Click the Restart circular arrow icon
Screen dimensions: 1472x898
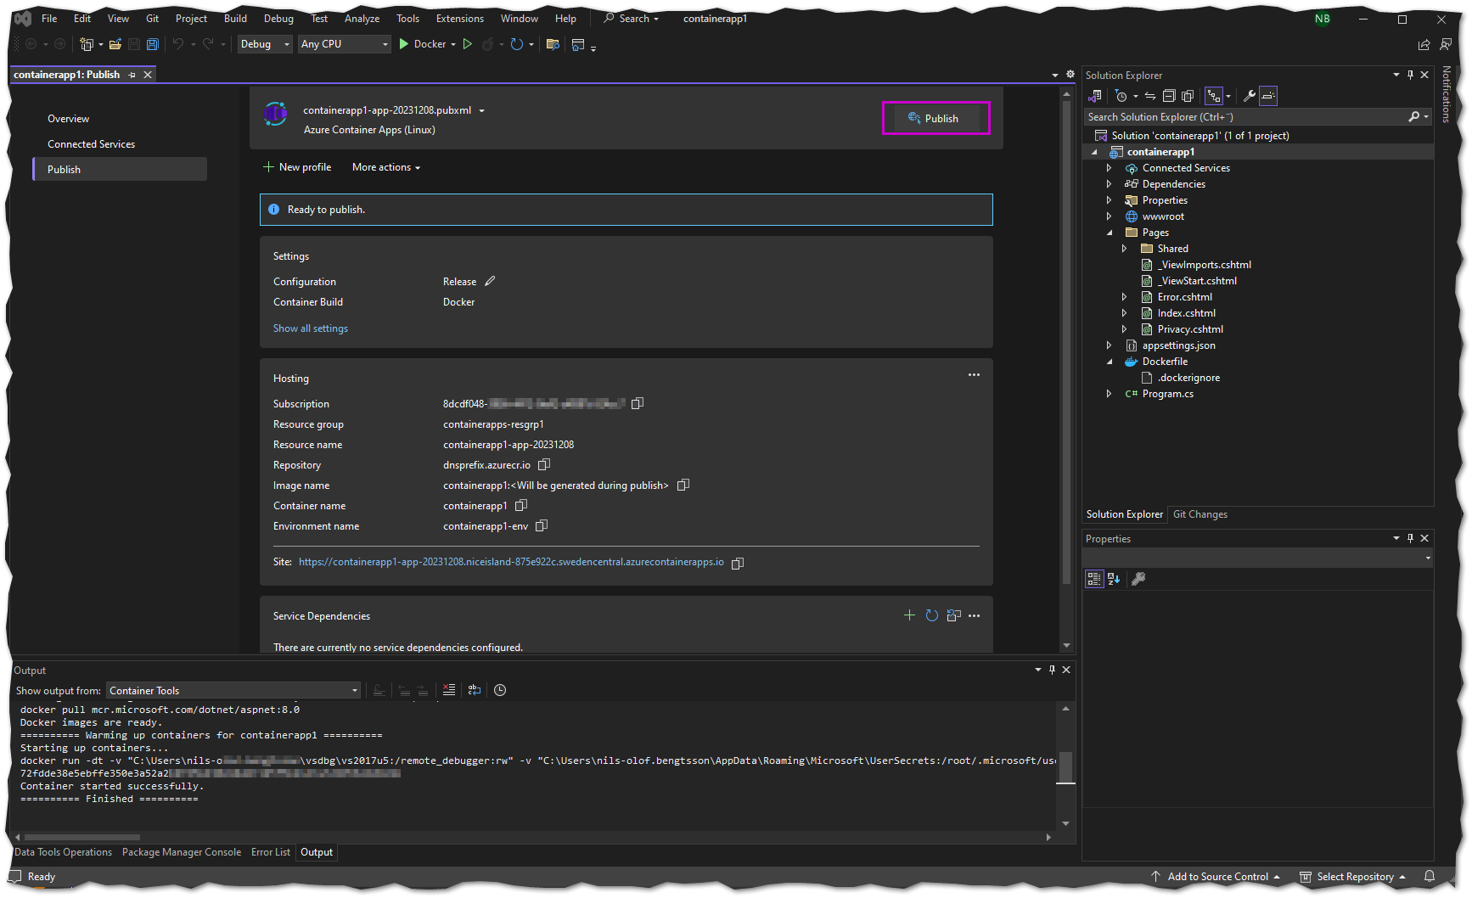coord(516,44)
